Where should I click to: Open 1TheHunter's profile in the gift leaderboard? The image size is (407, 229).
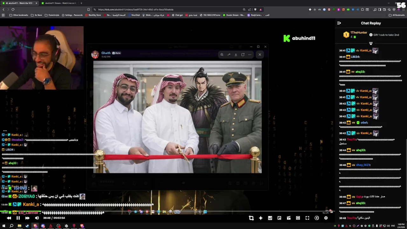point(359,32)
